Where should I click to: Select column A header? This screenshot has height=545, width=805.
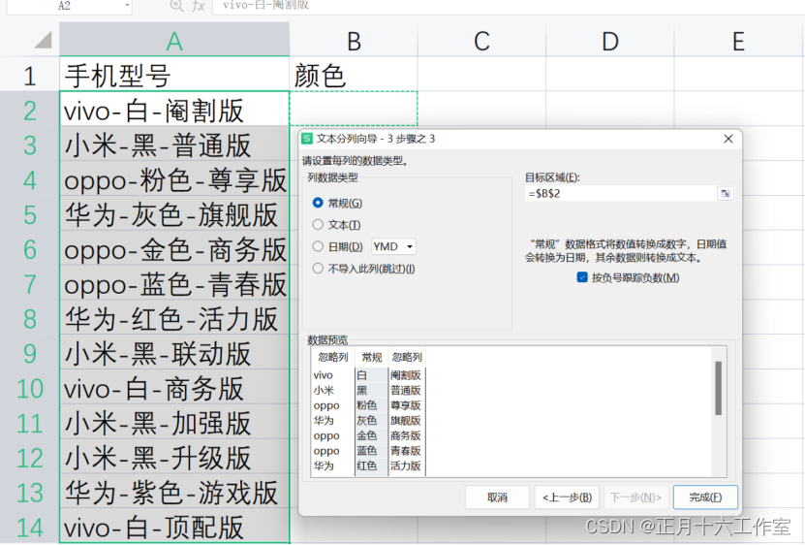[x=174, y=40]
